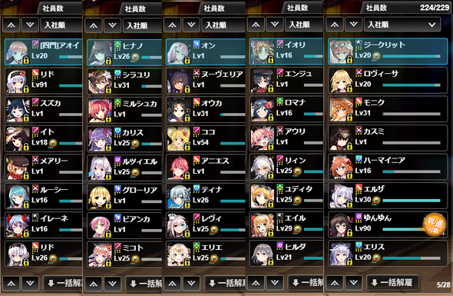The width and height of the screenshot is (453, 296).
Task: Select the 社員数 224/229 tab header
Action: click(406, 8)
